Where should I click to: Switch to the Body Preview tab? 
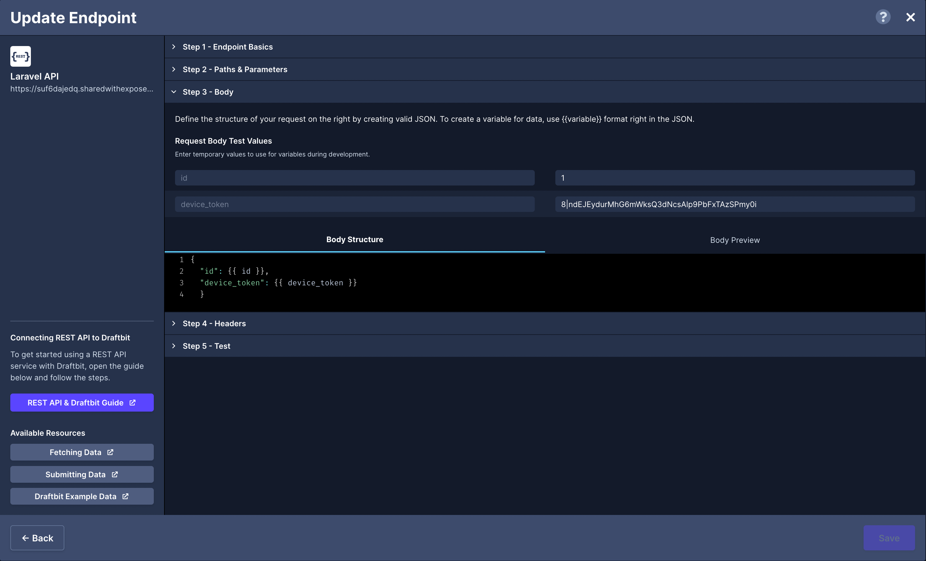point(735,240)
